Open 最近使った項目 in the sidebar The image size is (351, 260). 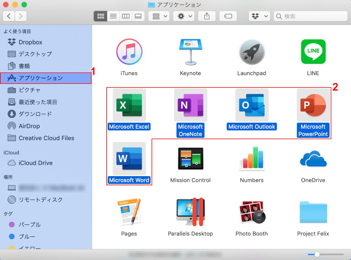click(x=46, y=102)
